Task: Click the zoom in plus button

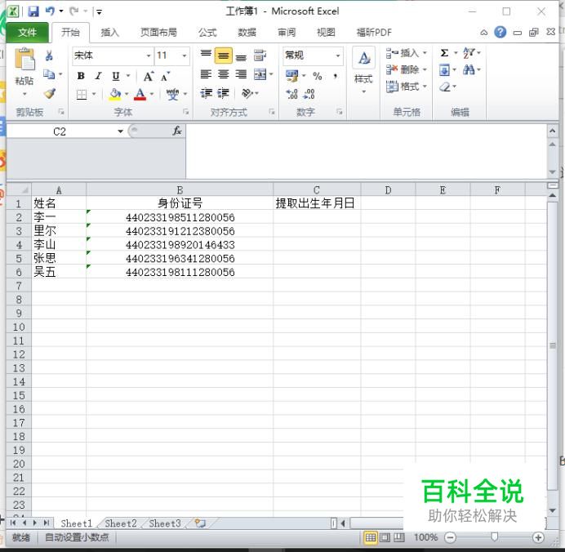Action: pos(538,537)
